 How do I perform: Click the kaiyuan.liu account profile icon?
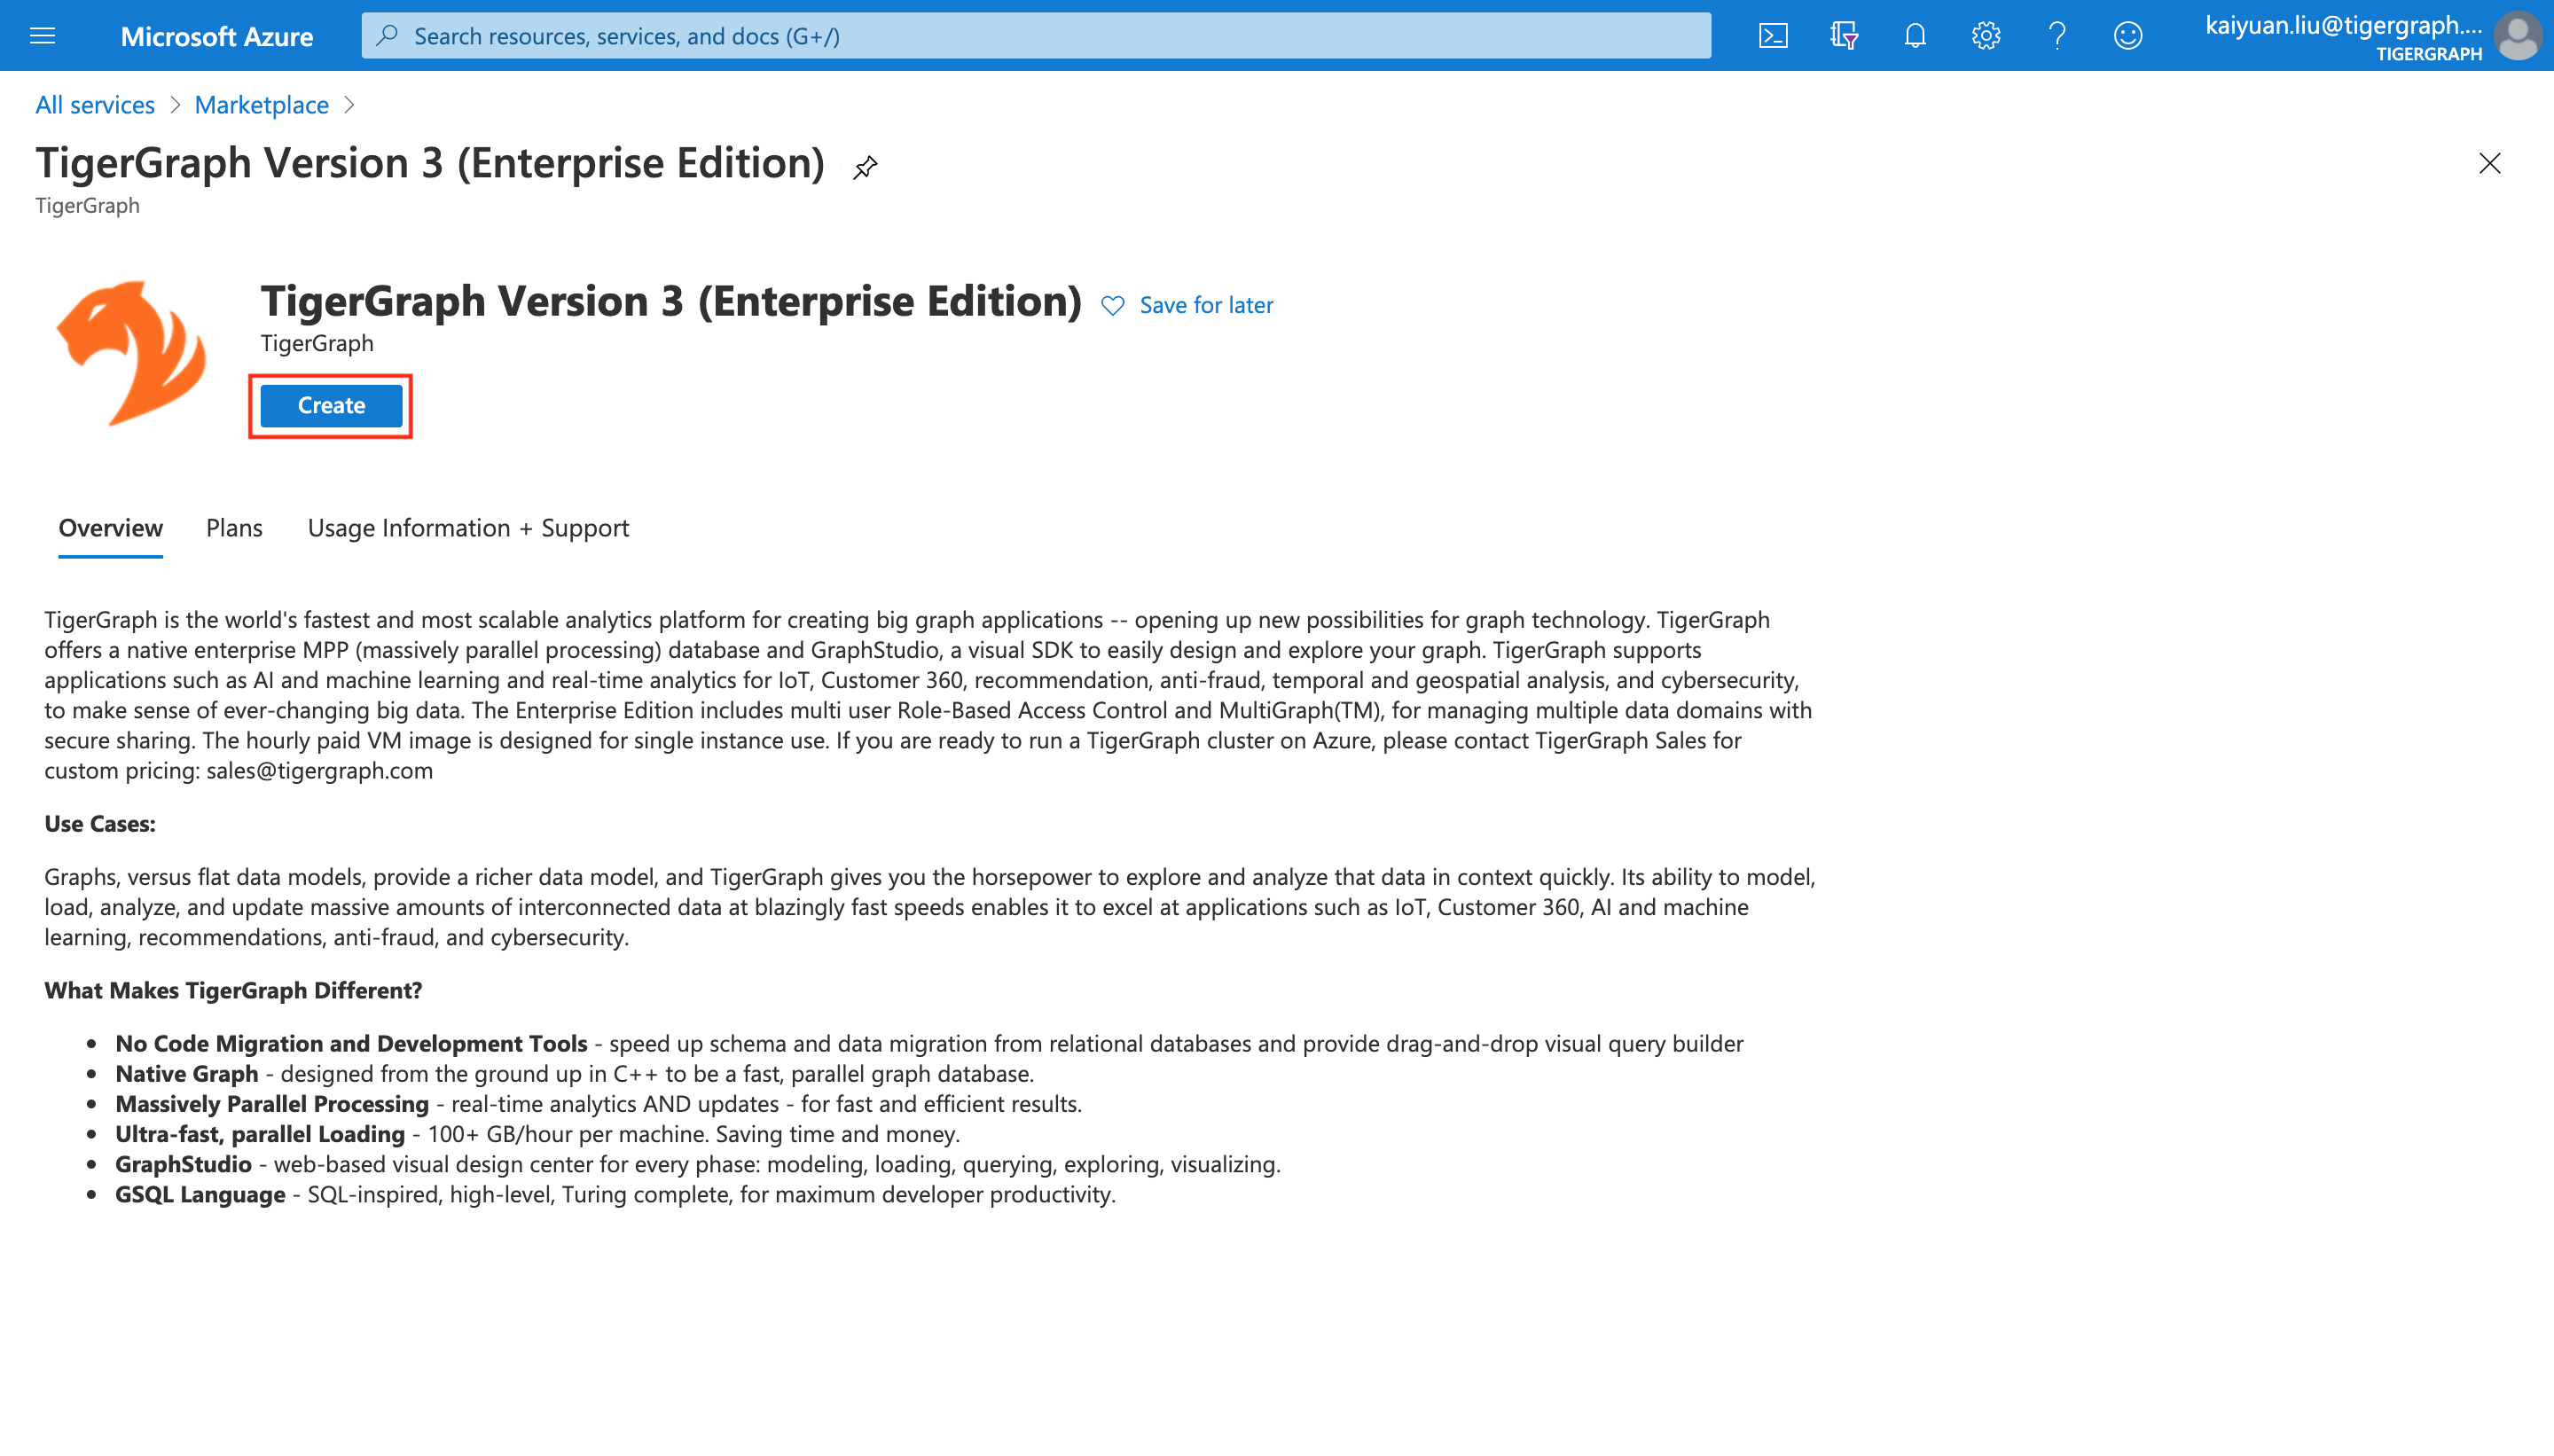[2522, 35]
